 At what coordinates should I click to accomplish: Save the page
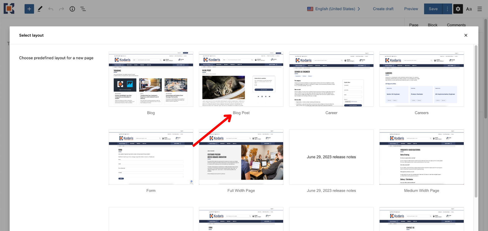(x=433, y=9)
